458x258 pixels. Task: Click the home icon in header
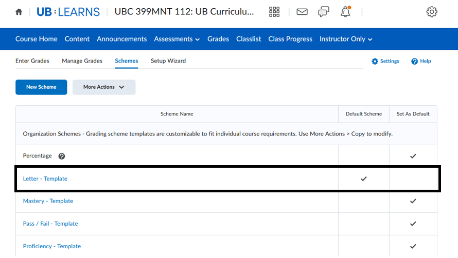[19, 12]
